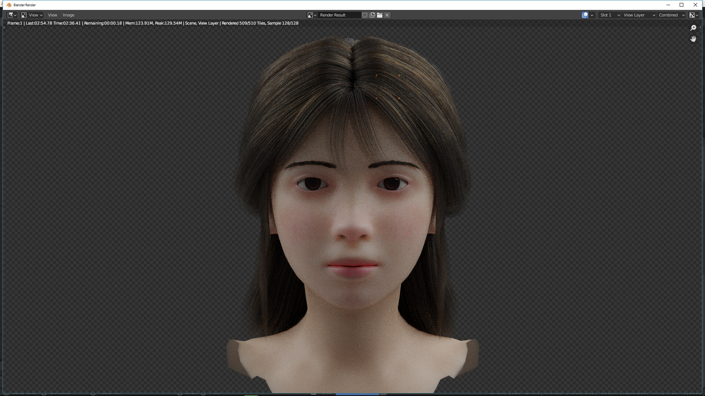Open the Image menu
Image resolution: width=705 pixels, height=396 pixels.
[x=68, y=15]
